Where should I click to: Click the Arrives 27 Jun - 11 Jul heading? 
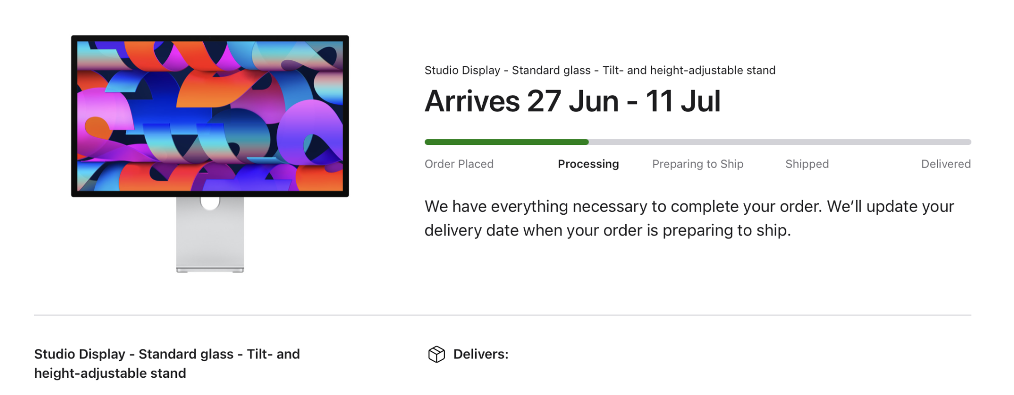572,101
